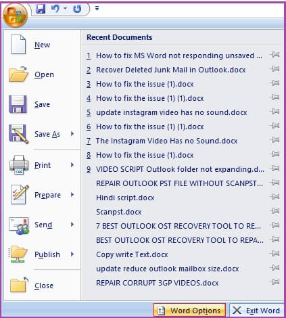Click the New blank document icon
This screenshot has width=286, height=318.
tap(18, 44)
